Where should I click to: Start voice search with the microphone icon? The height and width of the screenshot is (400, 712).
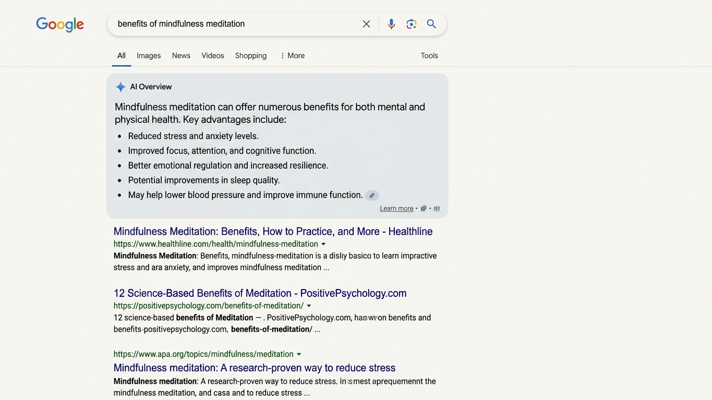point(391,24)
